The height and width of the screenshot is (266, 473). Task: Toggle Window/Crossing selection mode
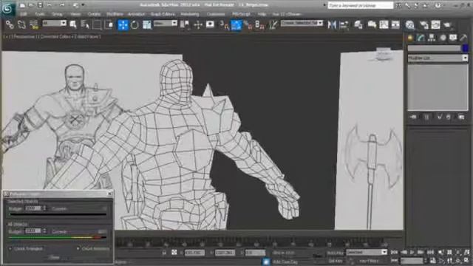pyautogui.click(x=109, y=24)
